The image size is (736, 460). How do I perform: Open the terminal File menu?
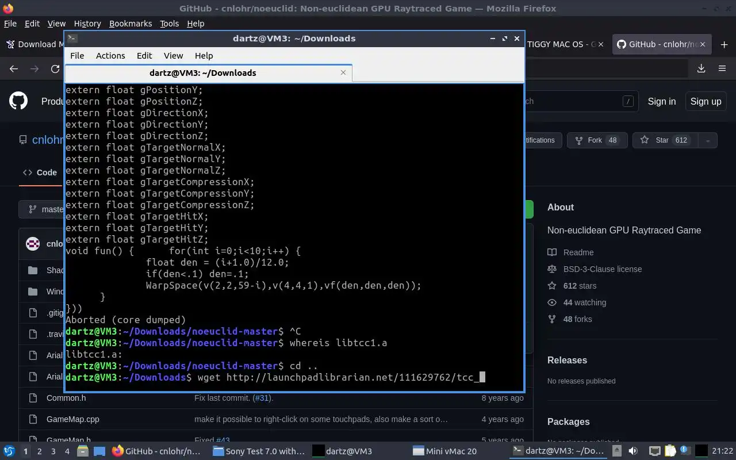pos(77,56)
